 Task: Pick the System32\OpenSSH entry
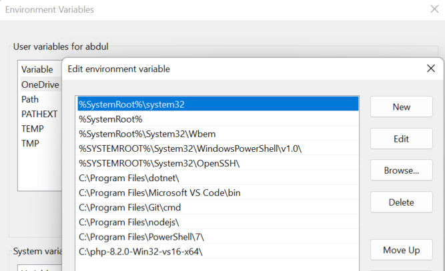pos(218,163)
